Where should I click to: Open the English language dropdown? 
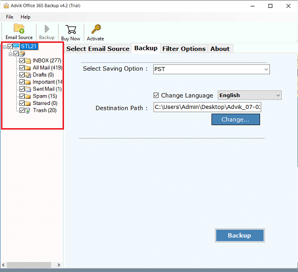(249, 96)
